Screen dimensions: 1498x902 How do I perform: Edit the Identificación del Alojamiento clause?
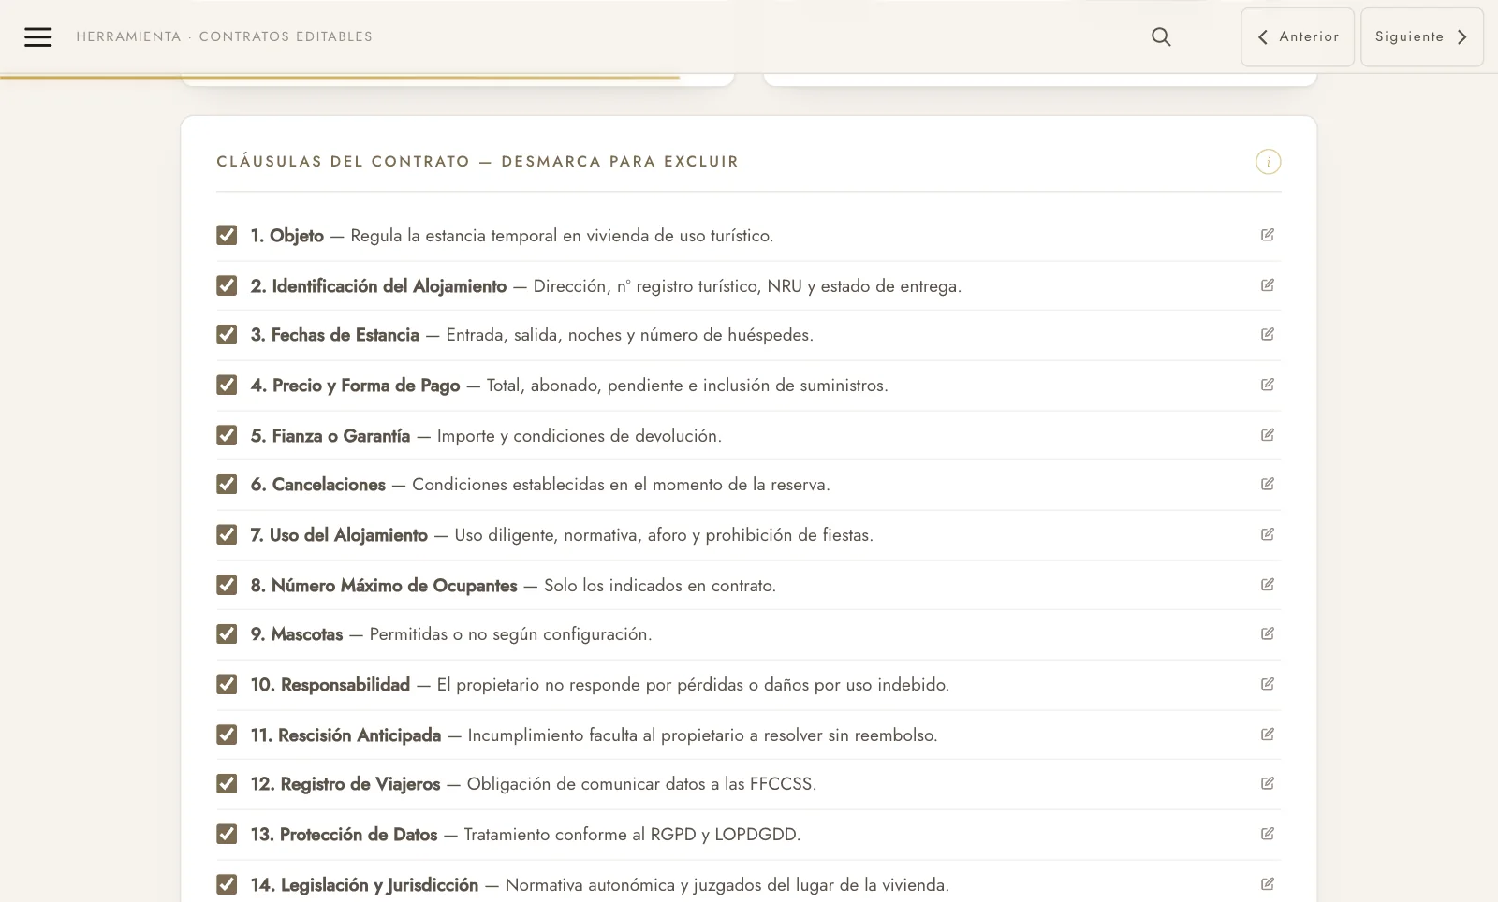click(1268, 285)
